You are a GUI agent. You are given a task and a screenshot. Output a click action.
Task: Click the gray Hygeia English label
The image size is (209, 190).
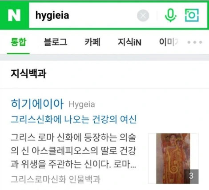[x=82, y=104]
